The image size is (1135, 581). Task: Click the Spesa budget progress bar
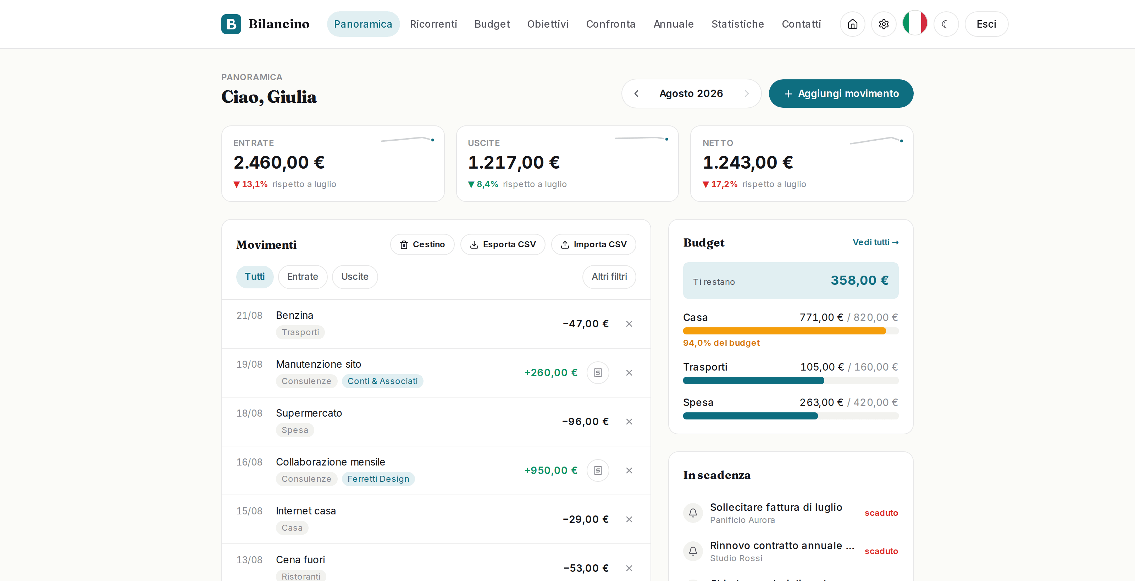click(791, 416)
